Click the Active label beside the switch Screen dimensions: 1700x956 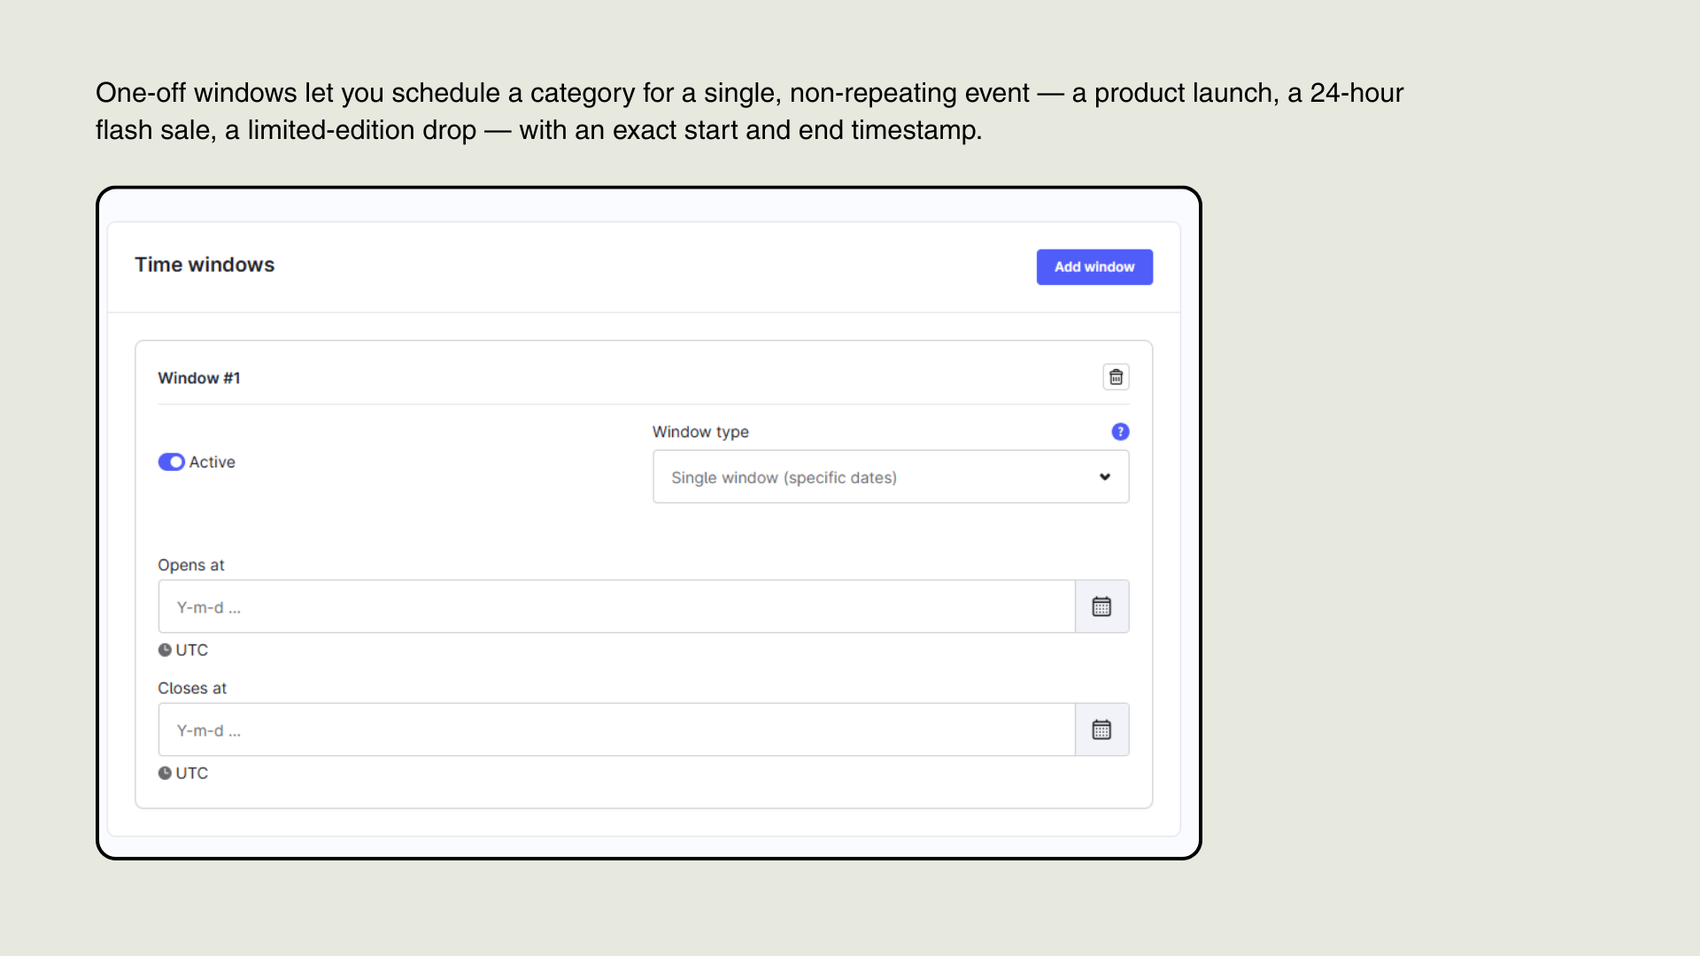tap(212, 462)
